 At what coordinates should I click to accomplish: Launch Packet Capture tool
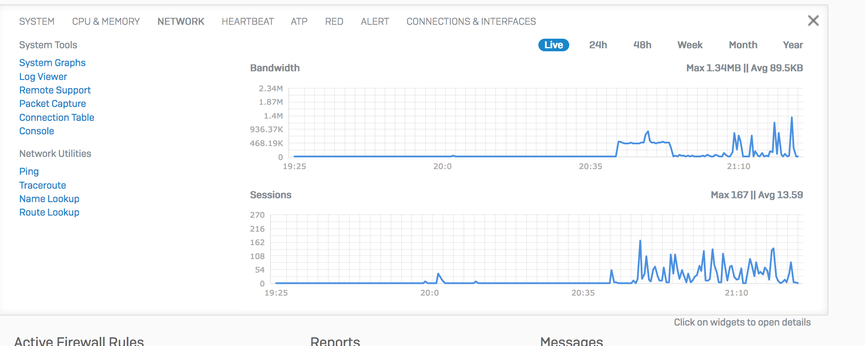click(52, 103)
